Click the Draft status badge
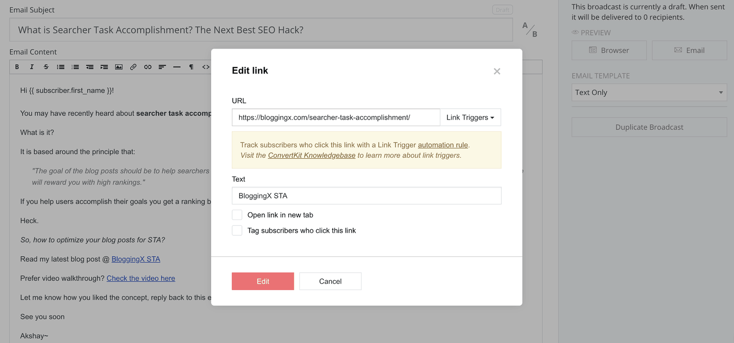This screenshot has width=734, height=343. tap(502, 10)
